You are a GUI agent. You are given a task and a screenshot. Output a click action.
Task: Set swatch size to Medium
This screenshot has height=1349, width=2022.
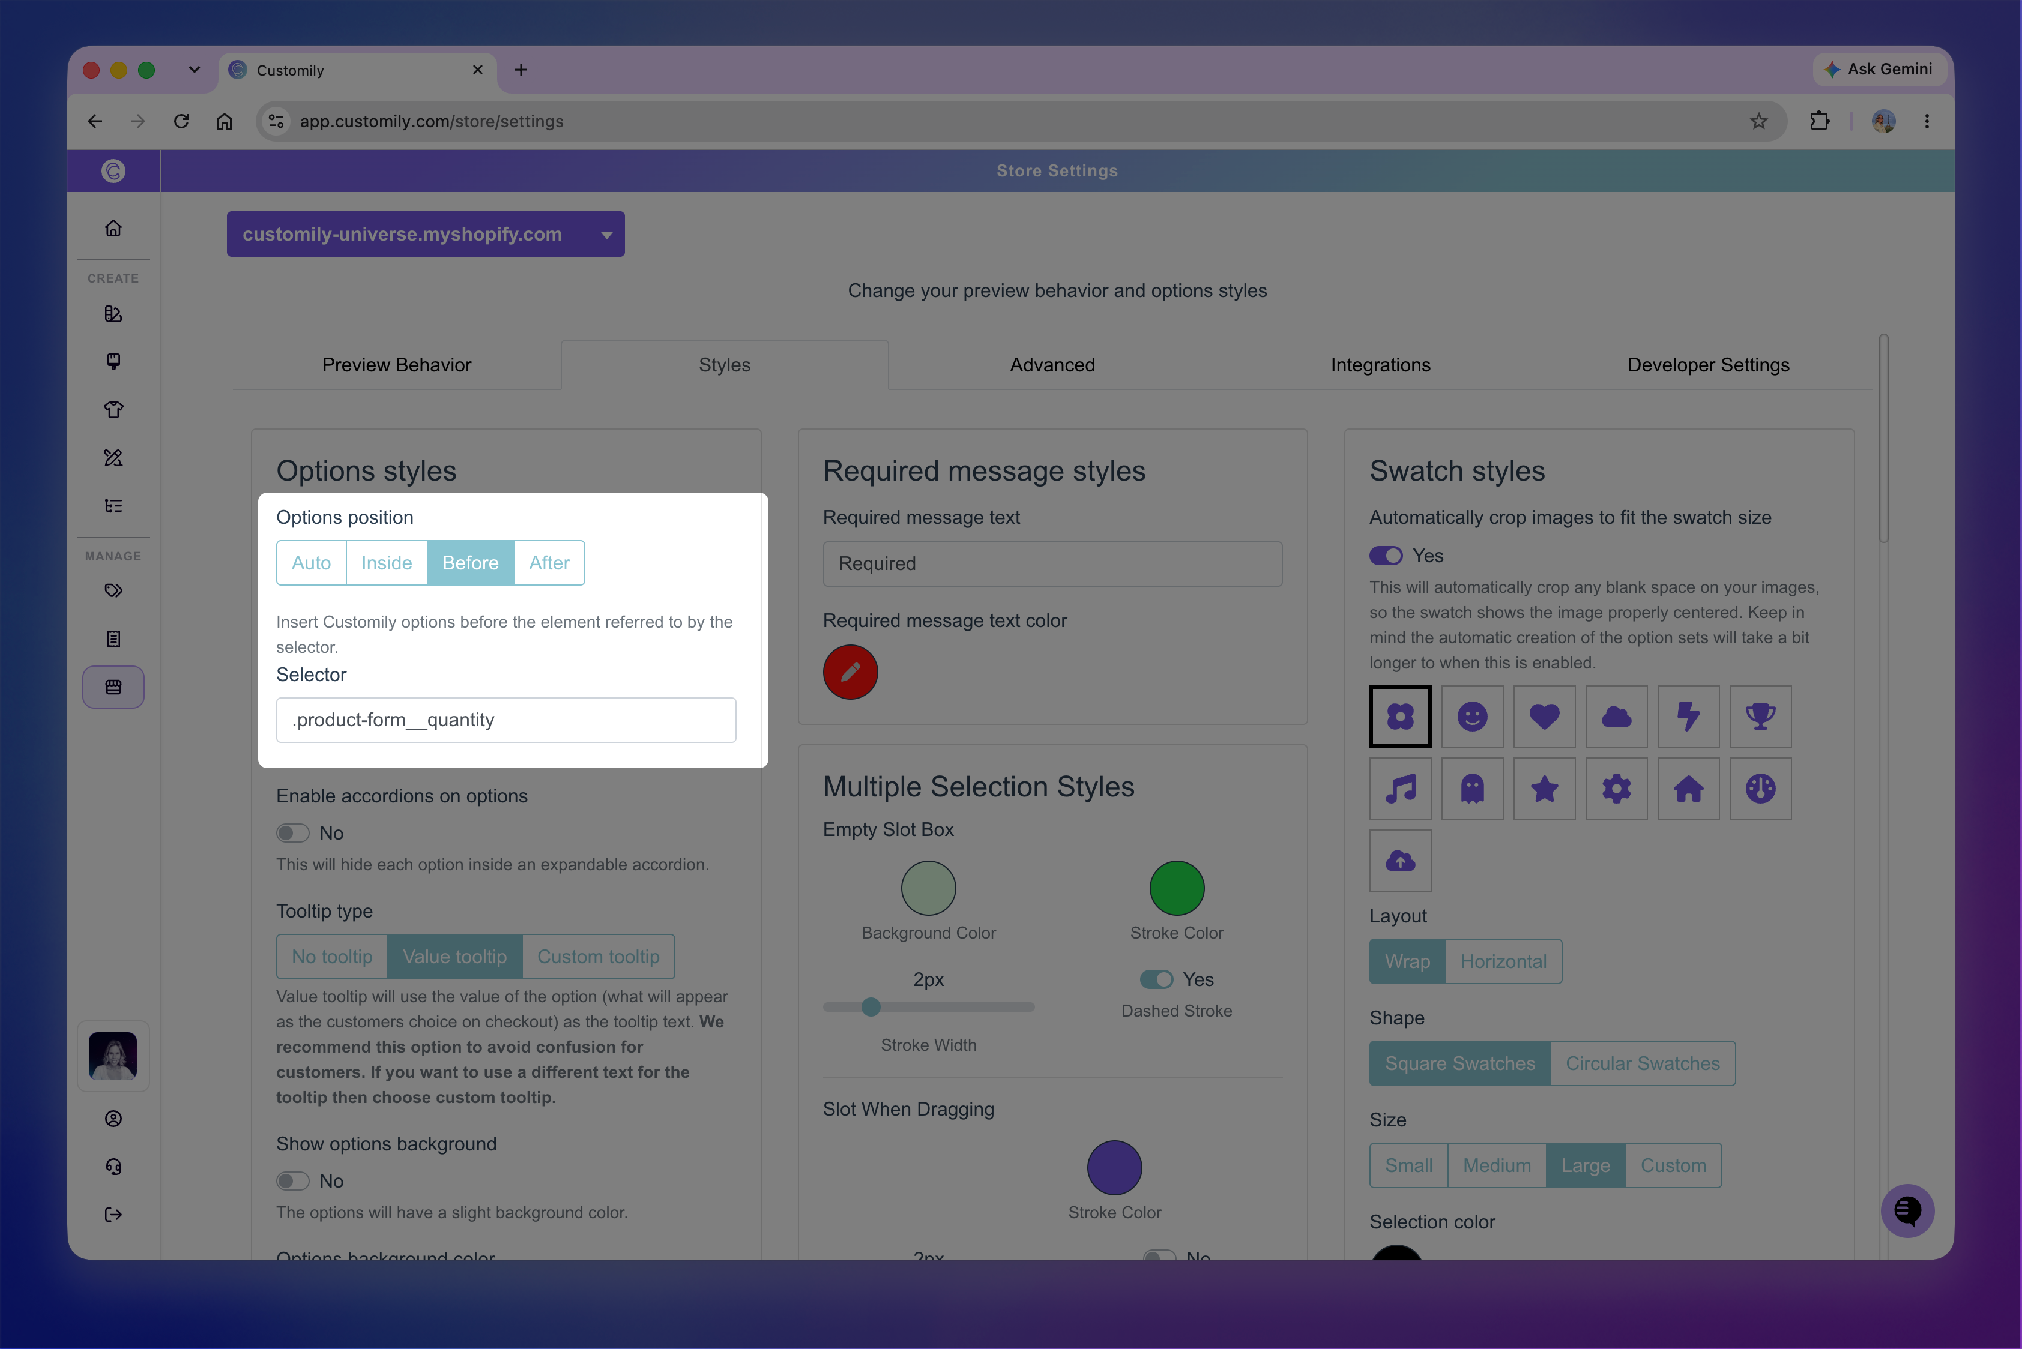click(x=1497, y=1166)
